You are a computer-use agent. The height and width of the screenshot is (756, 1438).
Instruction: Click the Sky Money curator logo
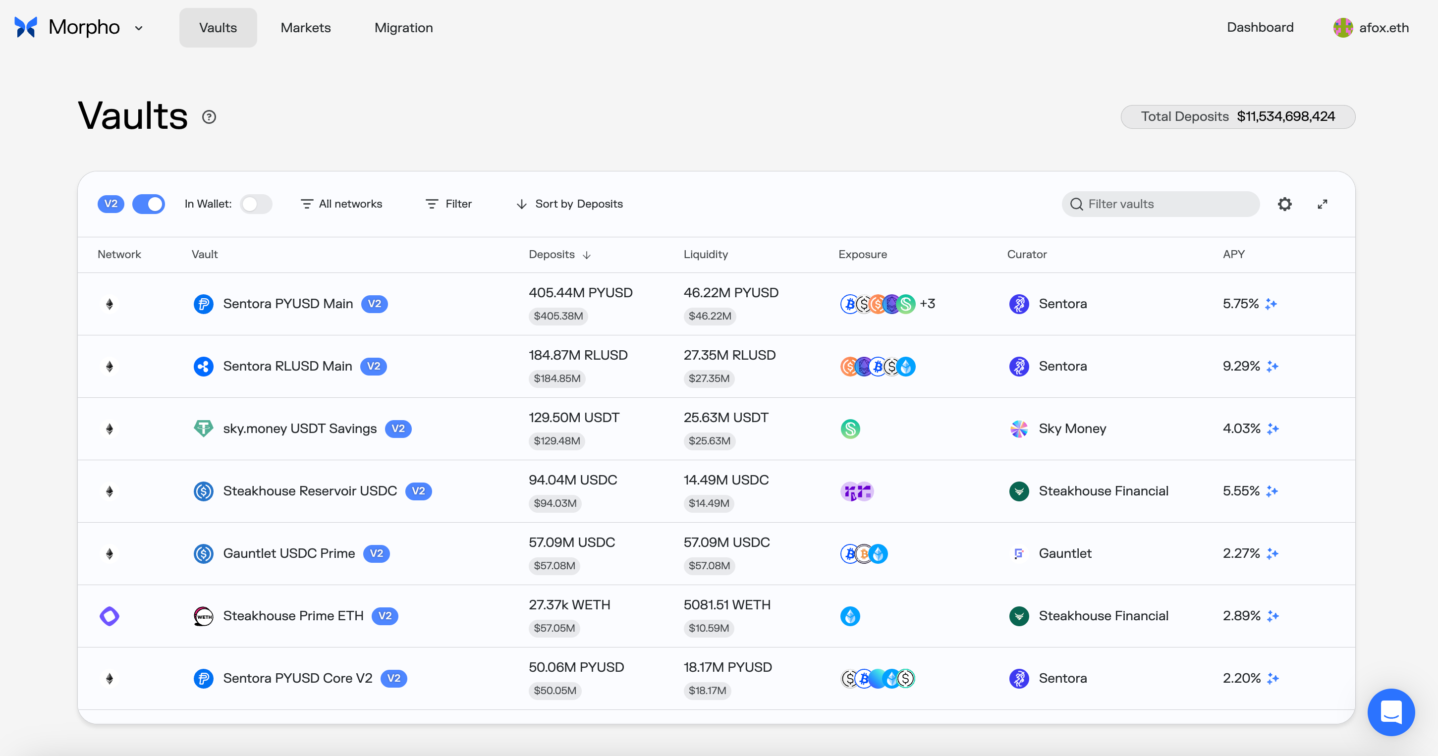click(1019, 429)
